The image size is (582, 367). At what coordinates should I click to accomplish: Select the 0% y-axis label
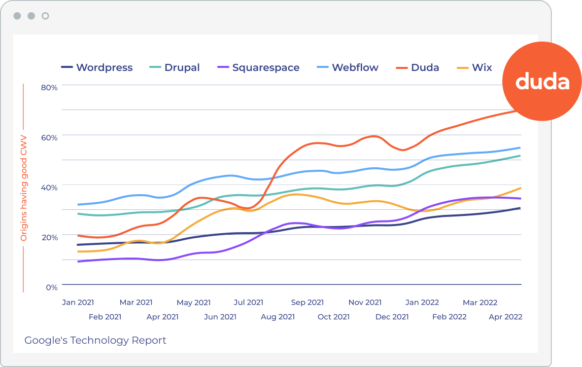[52, 287]
